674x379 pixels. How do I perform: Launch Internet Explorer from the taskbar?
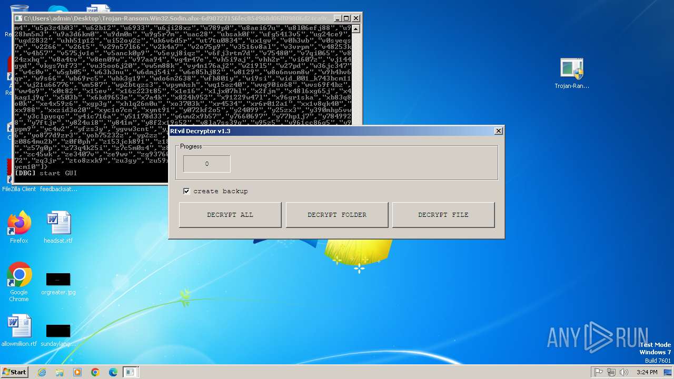point(42,372)
